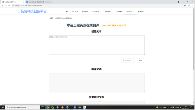
Task: Open the 联系我们 navigation item
Action: [x=141, y=11]
